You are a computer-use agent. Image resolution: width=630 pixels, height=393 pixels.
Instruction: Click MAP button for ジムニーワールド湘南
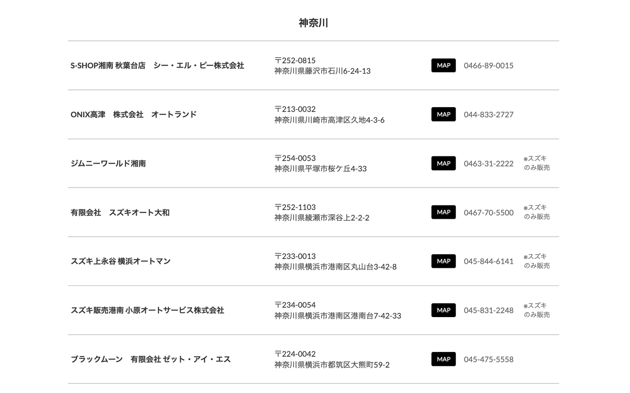pyautogui.click(x=443, y=163)
